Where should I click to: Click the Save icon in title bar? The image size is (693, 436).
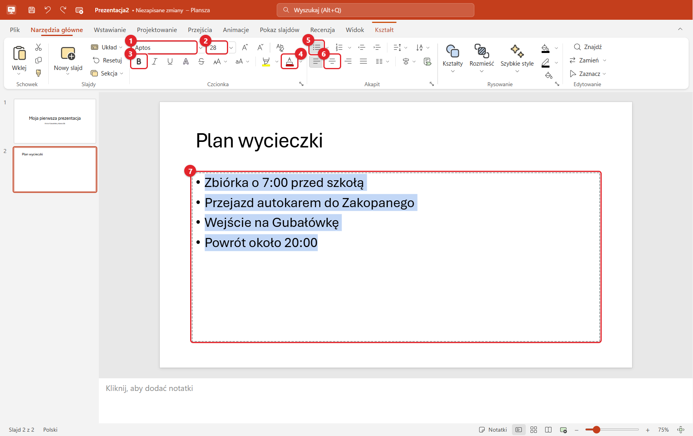32,10
